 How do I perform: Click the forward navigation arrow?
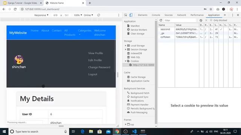[x=9, y=9]
